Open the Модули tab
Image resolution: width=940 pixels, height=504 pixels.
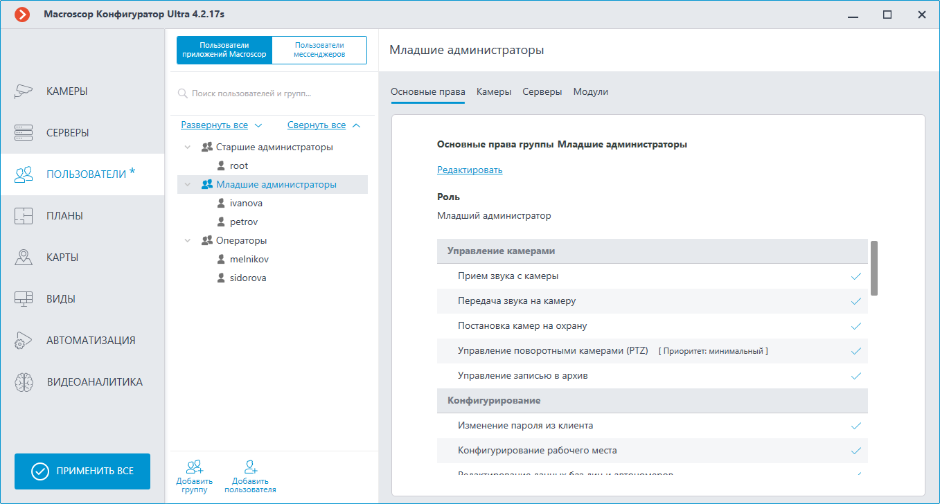coord(591,91)
